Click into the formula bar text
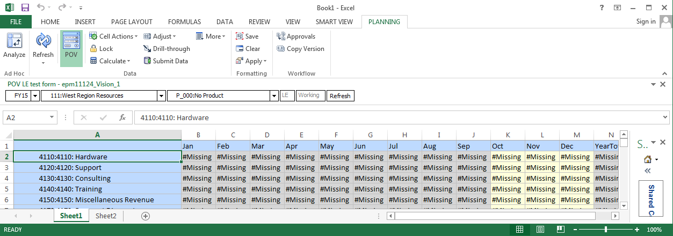The image size is (673, 236). click(x=397, y=117)
